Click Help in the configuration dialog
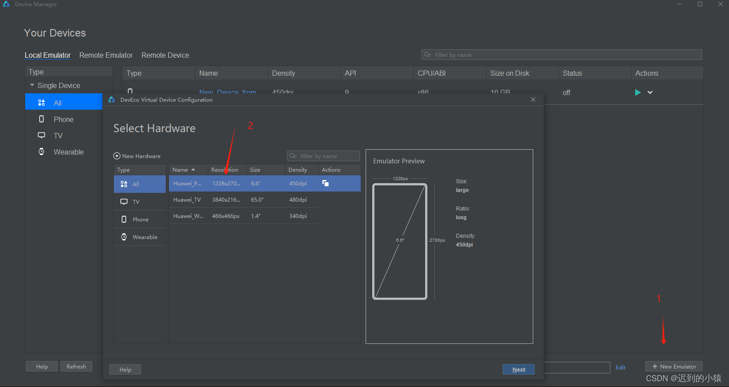The width and height of the screenshot is (729, 387). coord(125,369)
